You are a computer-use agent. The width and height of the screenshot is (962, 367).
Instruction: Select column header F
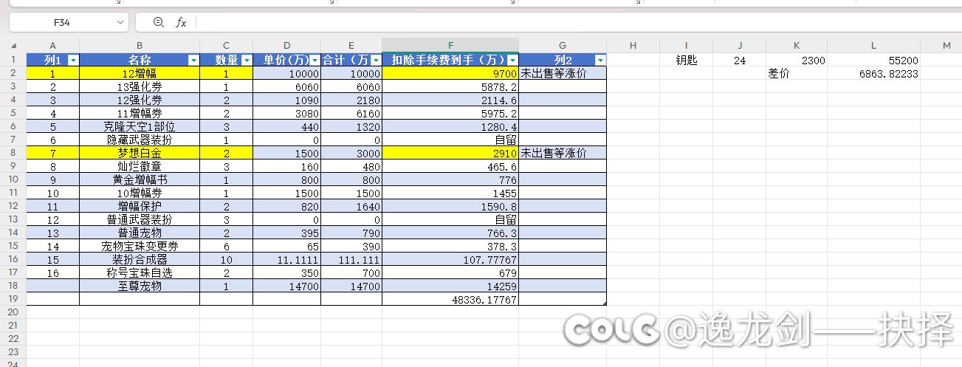(450, 46)
